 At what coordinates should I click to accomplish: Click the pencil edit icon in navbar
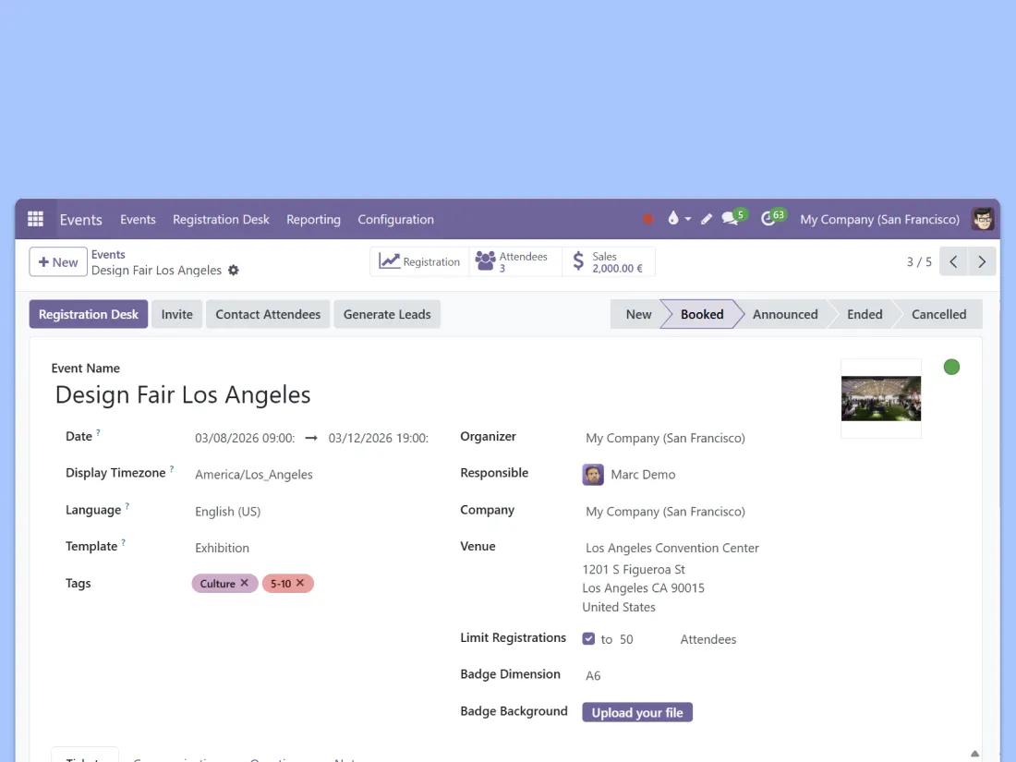[x=707, y=219]
